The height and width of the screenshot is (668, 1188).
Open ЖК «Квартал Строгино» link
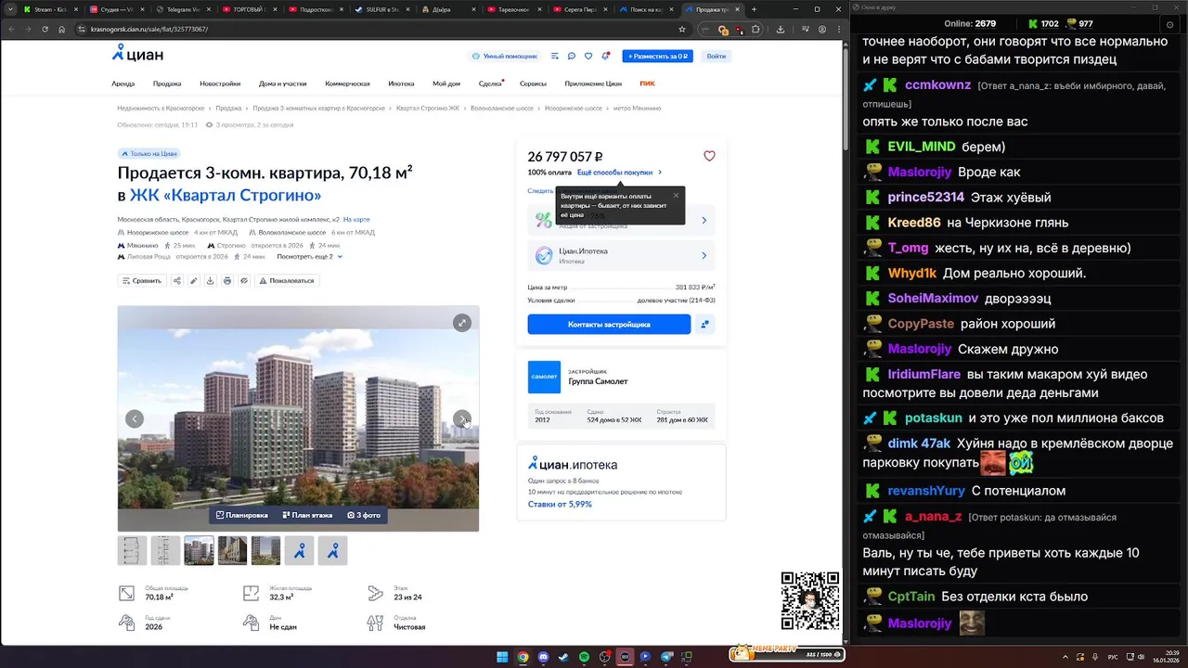pos(226,196)
